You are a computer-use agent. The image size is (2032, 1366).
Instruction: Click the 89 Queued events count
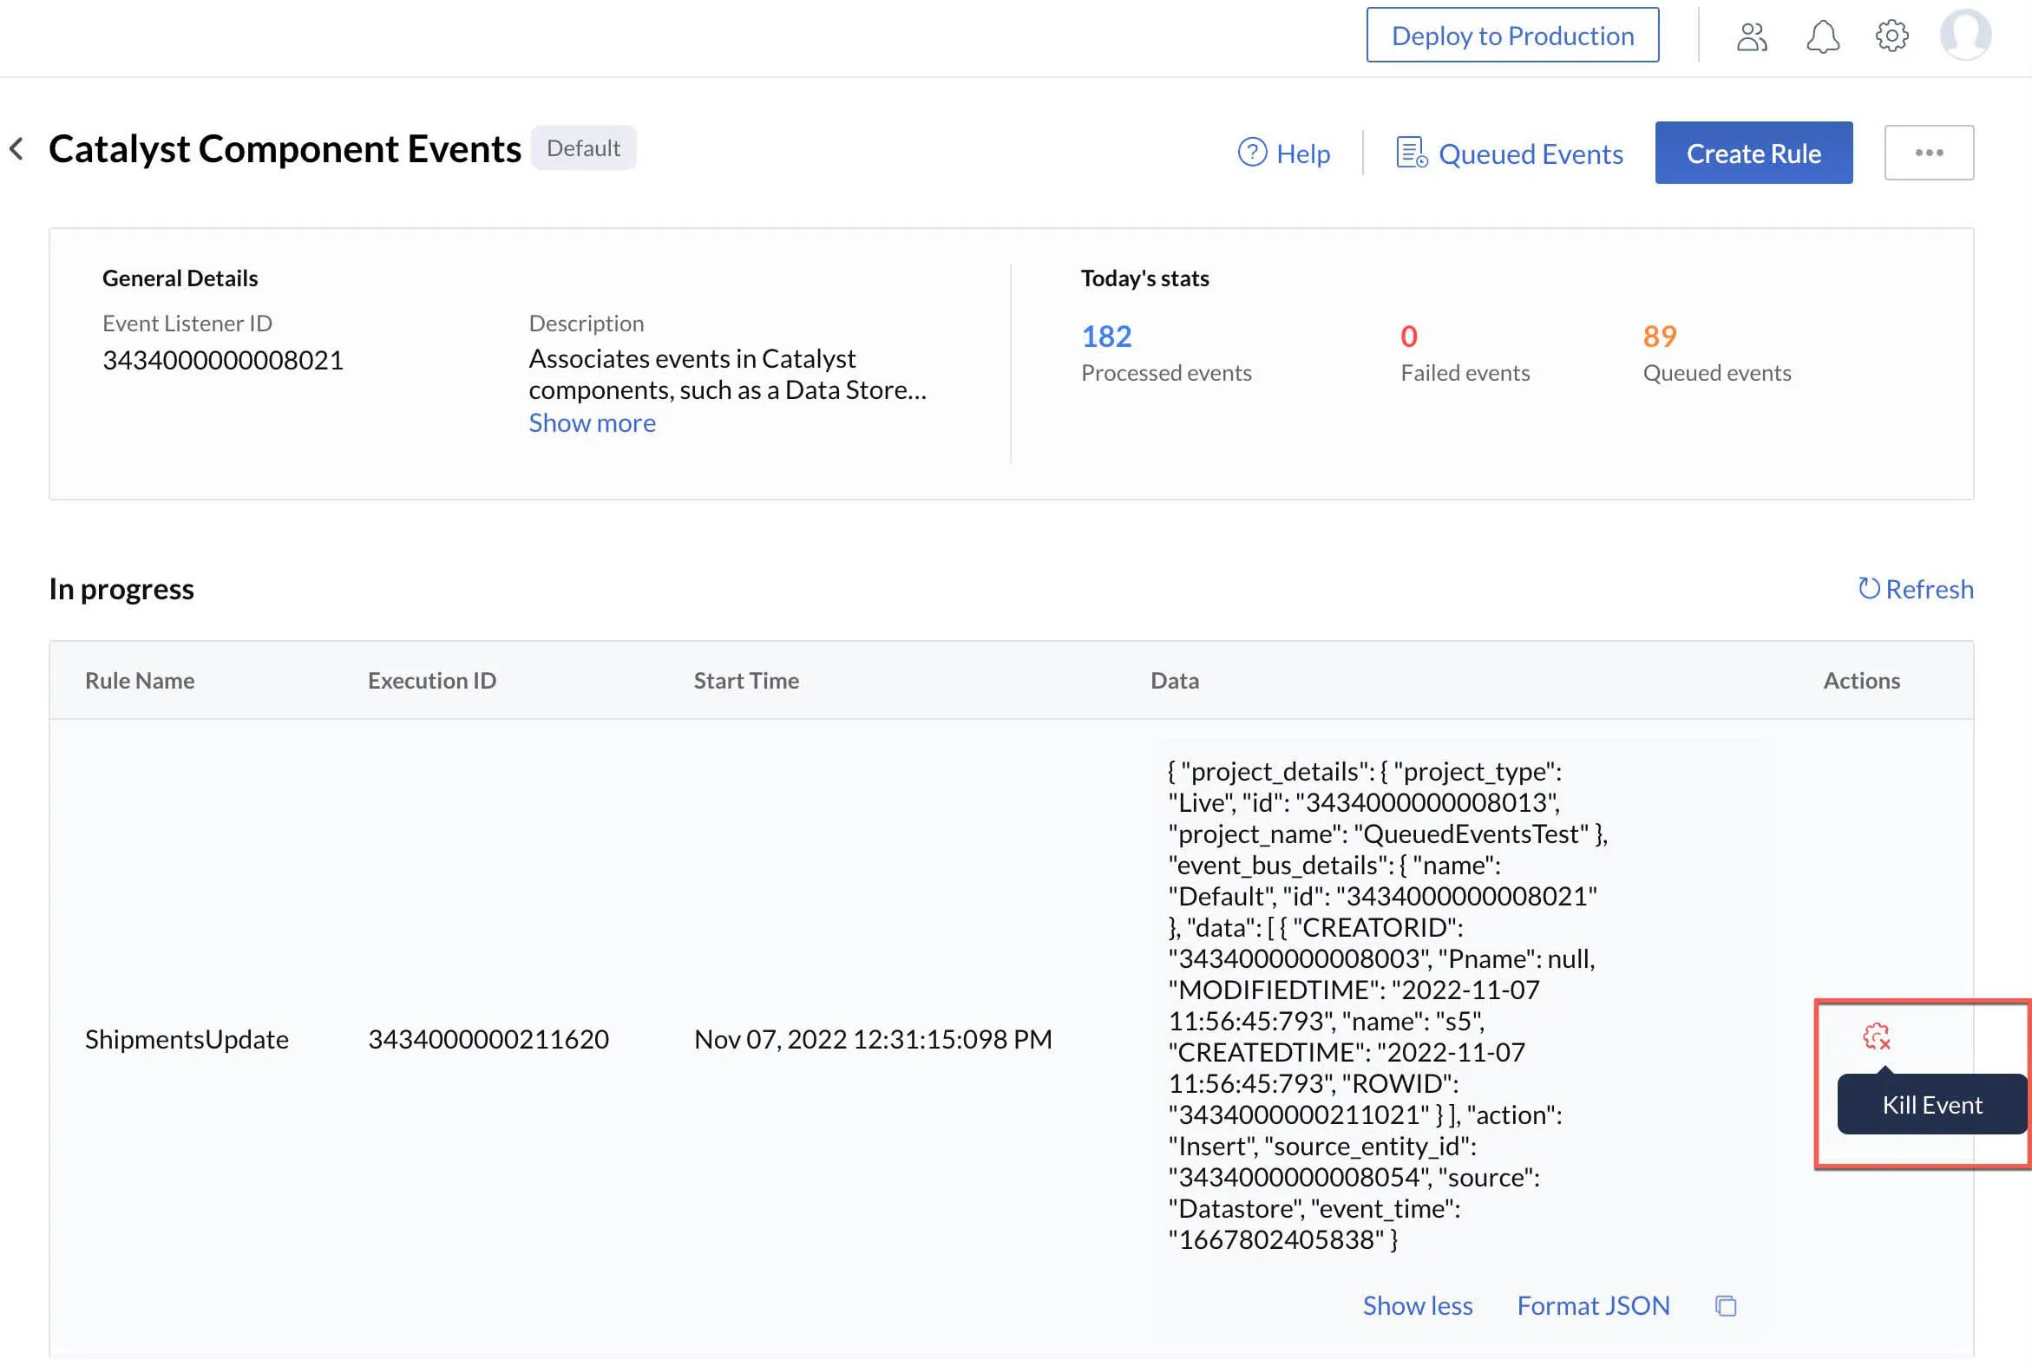[1659, 337]
